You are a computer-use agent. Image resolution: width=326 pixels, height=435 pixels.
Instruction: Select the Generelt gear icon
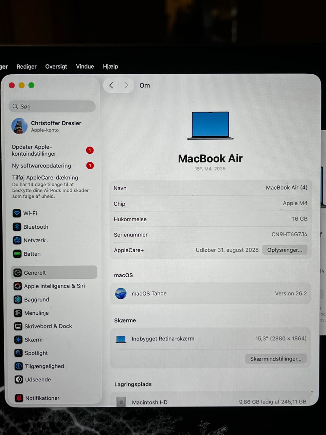coord(17,273)
